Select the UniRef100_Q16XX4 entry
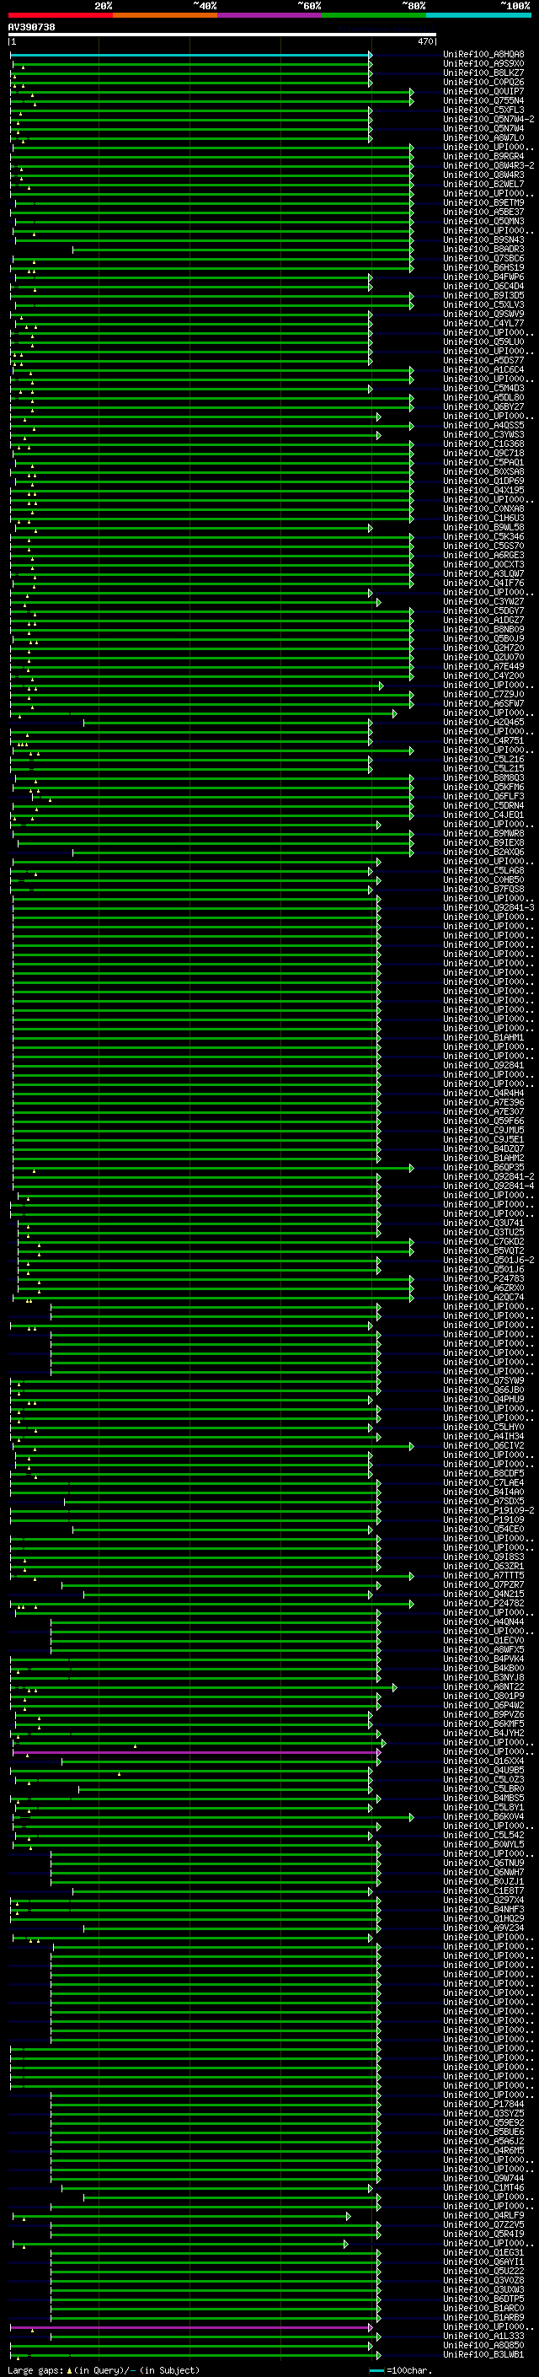 coord(483,1761)
